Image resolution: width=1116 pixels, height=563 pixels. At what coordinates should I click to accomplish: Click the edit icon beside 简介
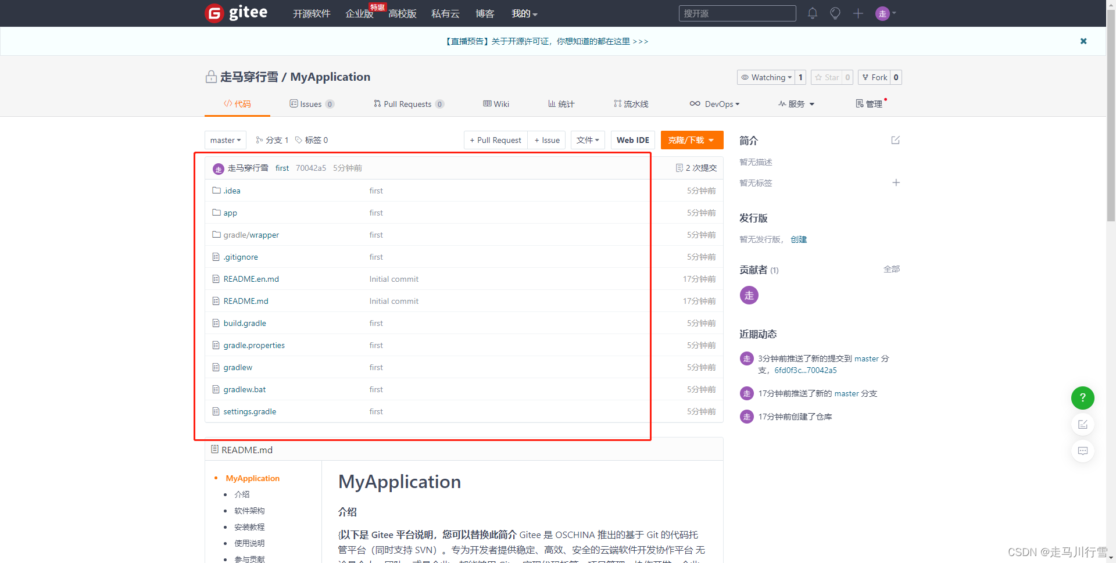pyautogui.click(x=896, y=140)
